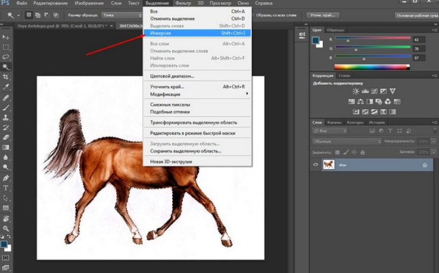Select the Zoom tool in the toolbar

click(x=5, y=228)
